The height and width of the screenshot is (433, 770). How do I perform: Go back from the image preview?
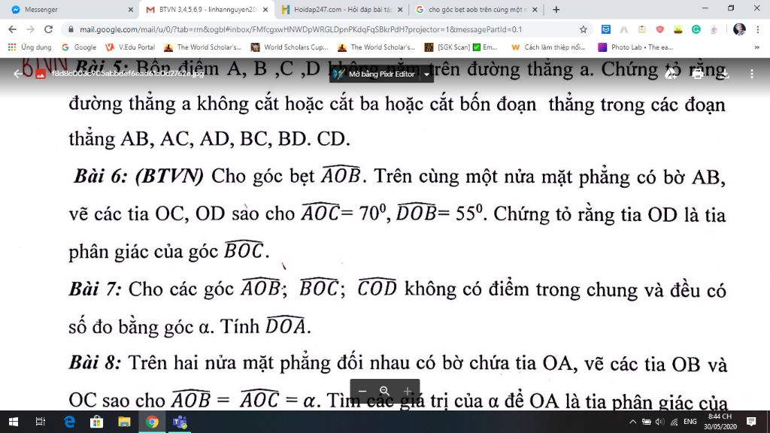[18, 74]
